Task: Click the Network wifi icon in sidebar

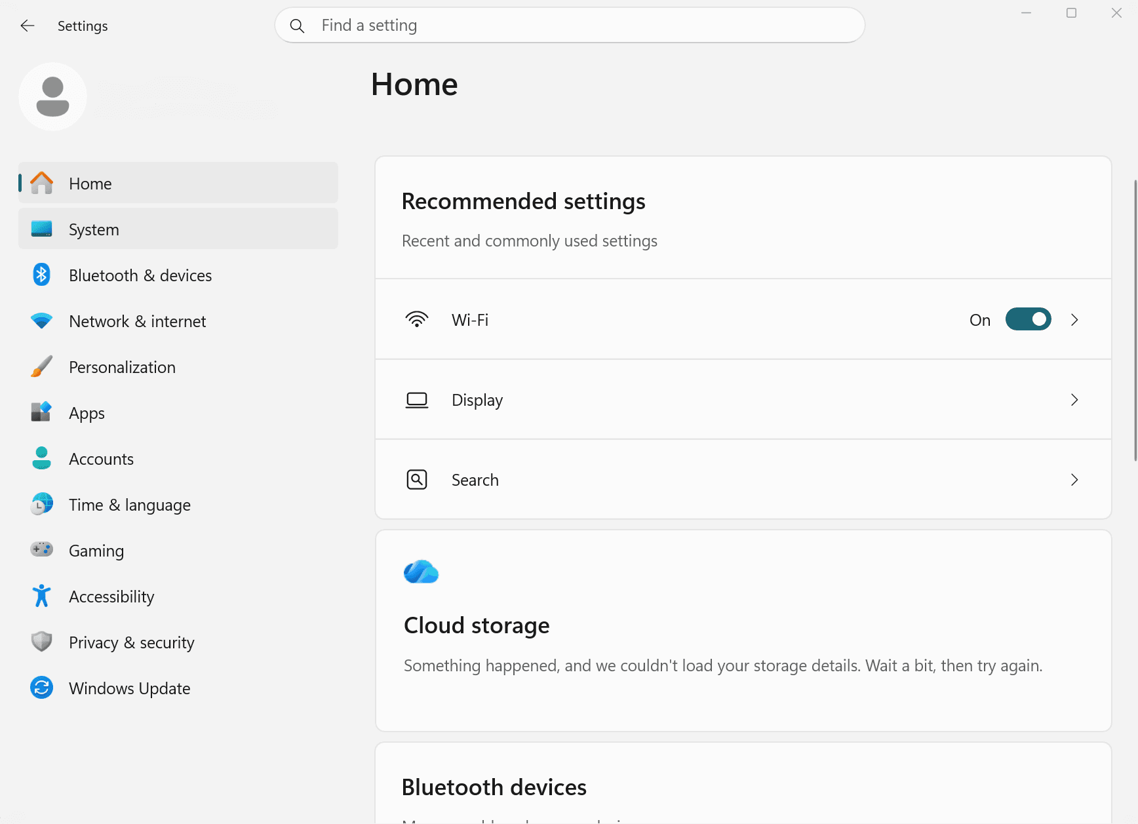Action: pos(42,321)
